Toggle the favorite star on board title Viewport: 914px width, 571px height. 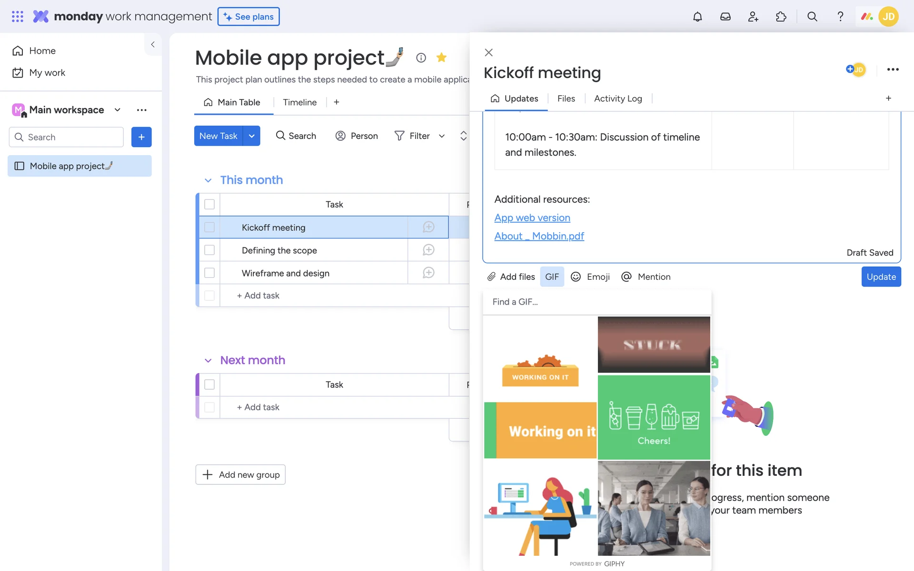[x=441, y=58]
